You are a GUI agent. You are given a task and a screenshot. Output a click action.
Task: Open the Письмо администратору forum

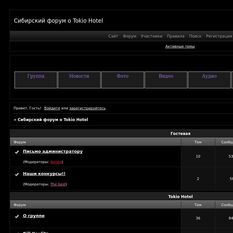53,151
